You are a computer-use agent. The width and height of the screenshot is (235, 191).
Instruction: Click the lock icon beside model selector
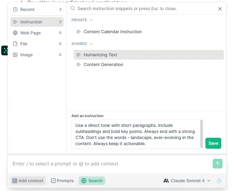click(x=219, y=181)
